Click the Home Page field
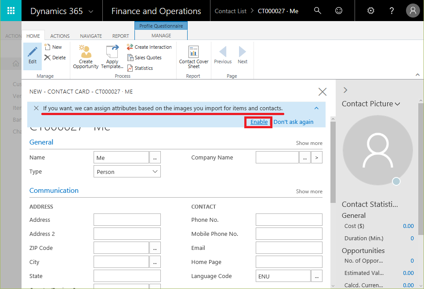The height and width of the screenshot is (289, 424). coord(289,262)
